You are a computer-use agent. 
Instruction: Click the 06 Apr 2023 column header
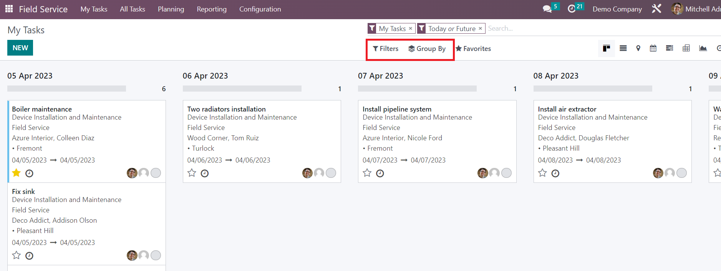[x=205, y=76]
